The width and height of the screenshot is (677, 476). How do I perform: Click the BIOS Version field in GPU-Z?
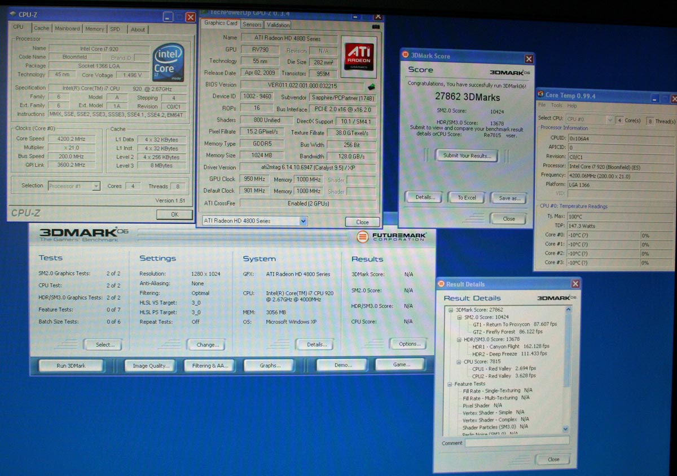point(302,85)
